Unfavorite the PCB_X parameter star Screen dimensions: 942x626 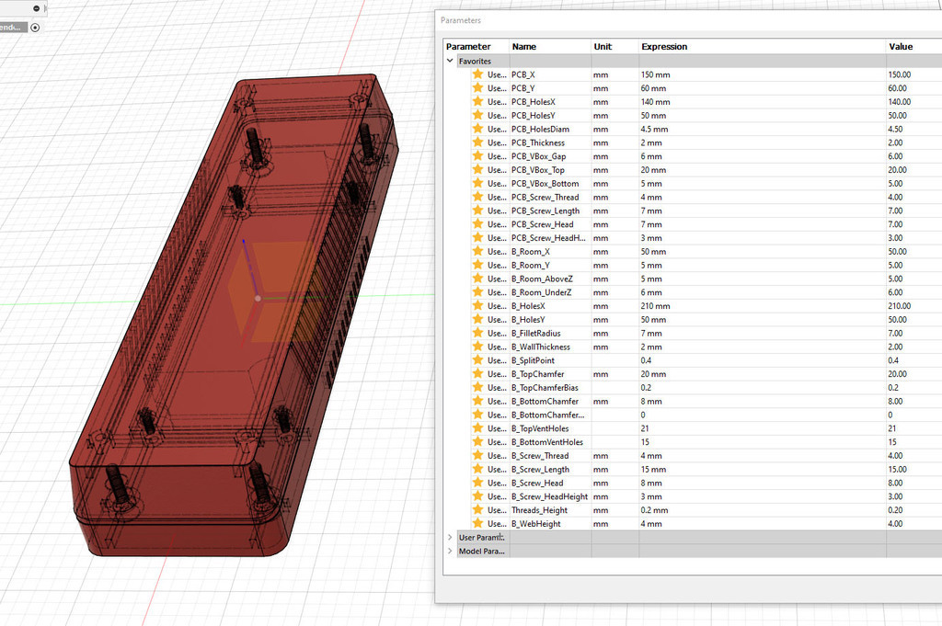pos(477,74)
